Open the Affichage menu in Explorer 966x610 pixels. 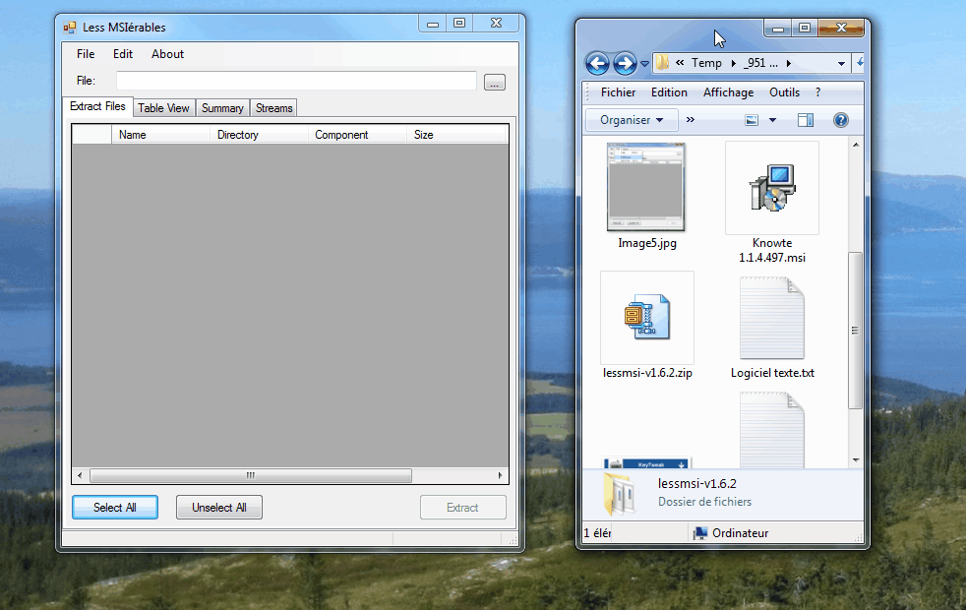[x=728, y=92]
